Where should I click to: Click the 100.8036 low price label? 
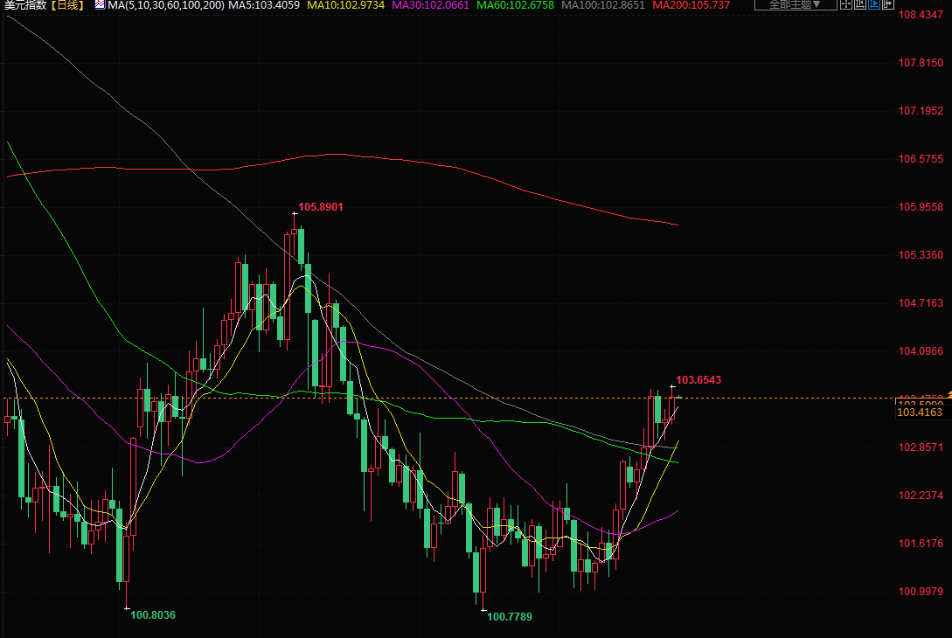point(153,615)
